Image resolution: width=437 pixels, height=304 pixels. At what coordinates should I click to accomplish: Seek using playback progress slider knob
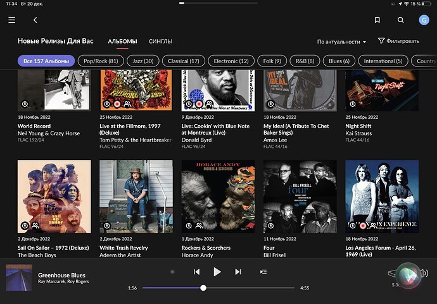click(x=203, y=288)
